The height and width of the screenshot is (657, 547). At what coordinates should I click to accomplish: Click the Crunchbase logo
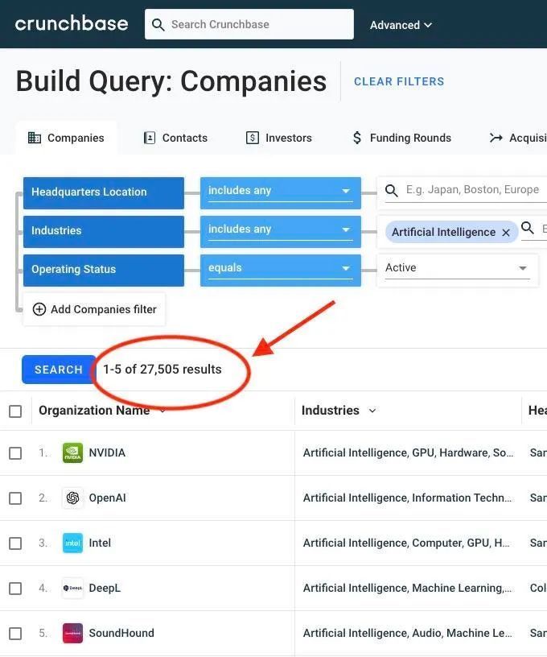tap(72, 23)
